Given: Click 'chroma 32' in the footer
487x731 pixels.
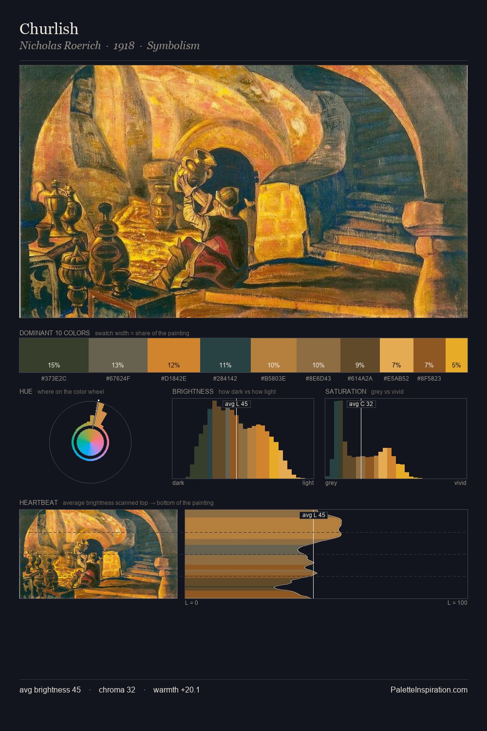Looking at the screenshot, I should (117, 690).
